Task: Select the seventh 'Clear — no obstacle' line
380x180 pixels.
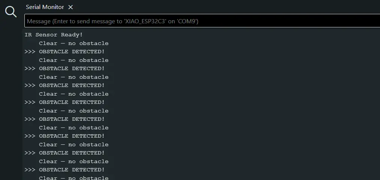Action: point(74,145)
